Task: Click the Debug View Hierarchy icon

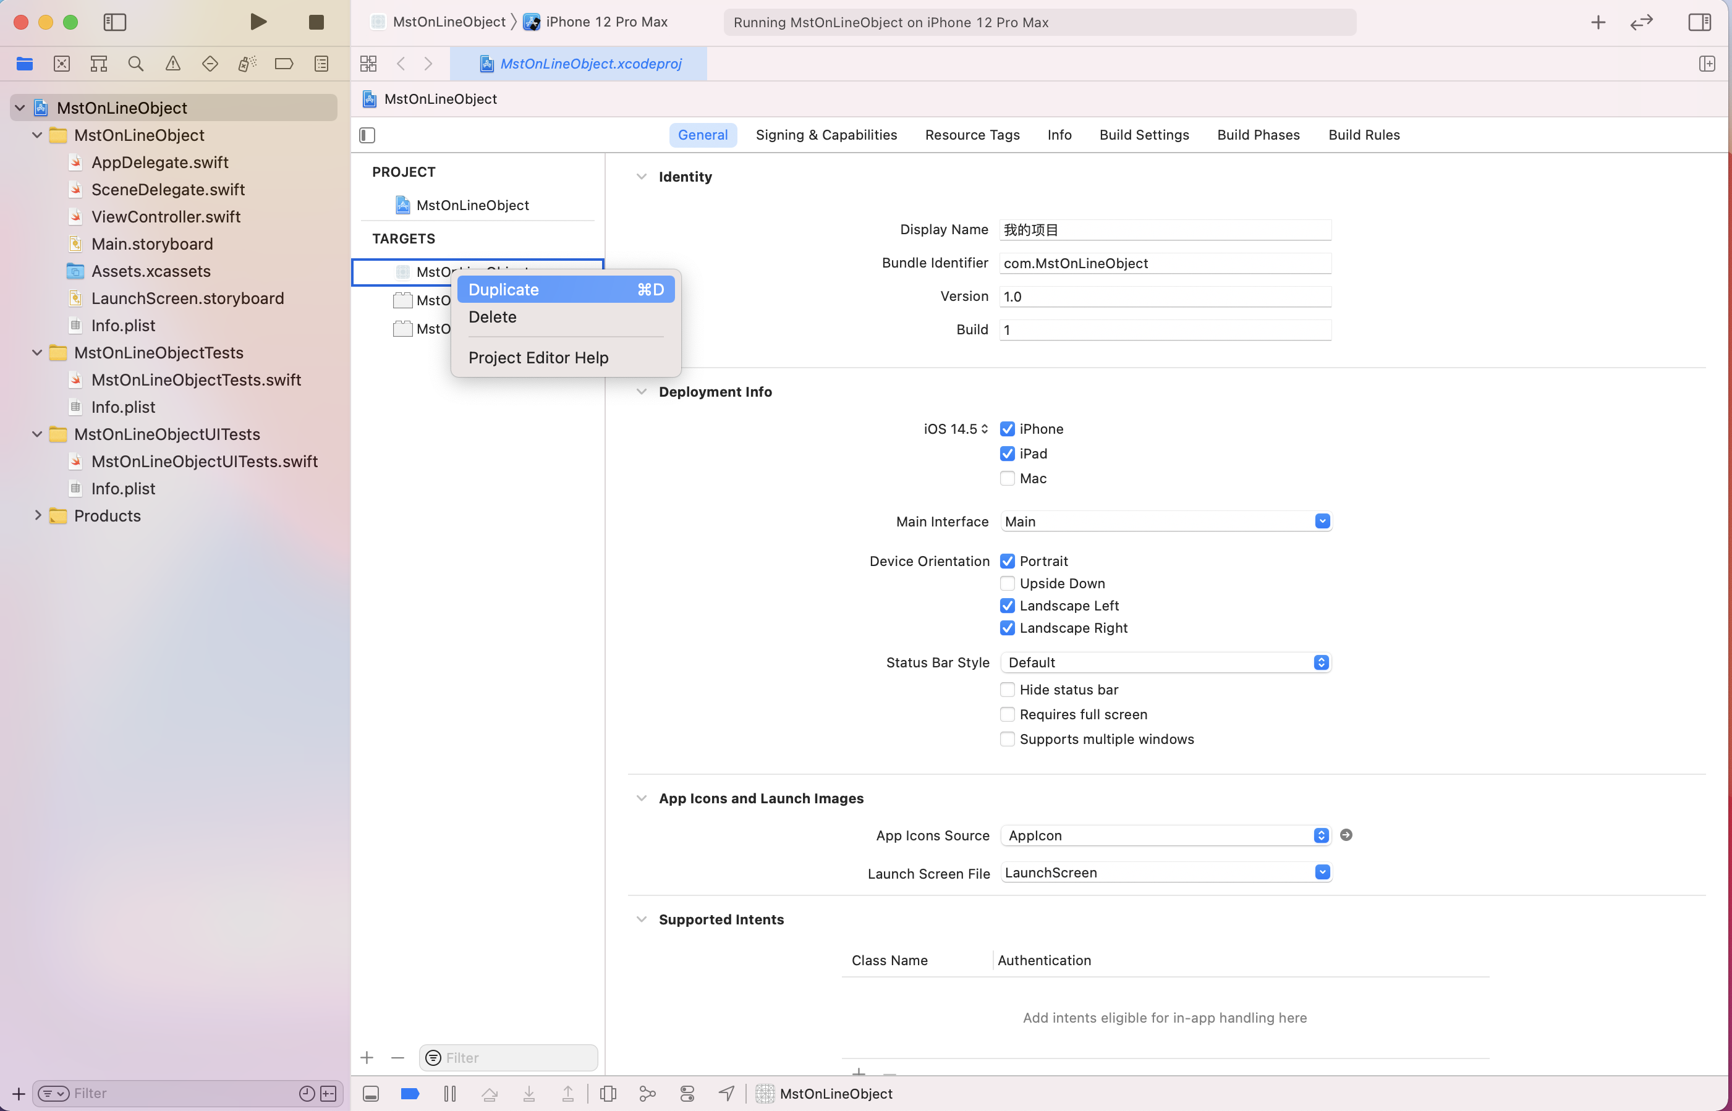Action: pyautogui.click(x=608, y=1094)
